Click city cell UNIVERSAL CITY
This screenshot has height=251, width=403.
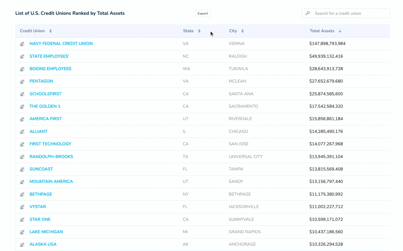tap(246, 157)
